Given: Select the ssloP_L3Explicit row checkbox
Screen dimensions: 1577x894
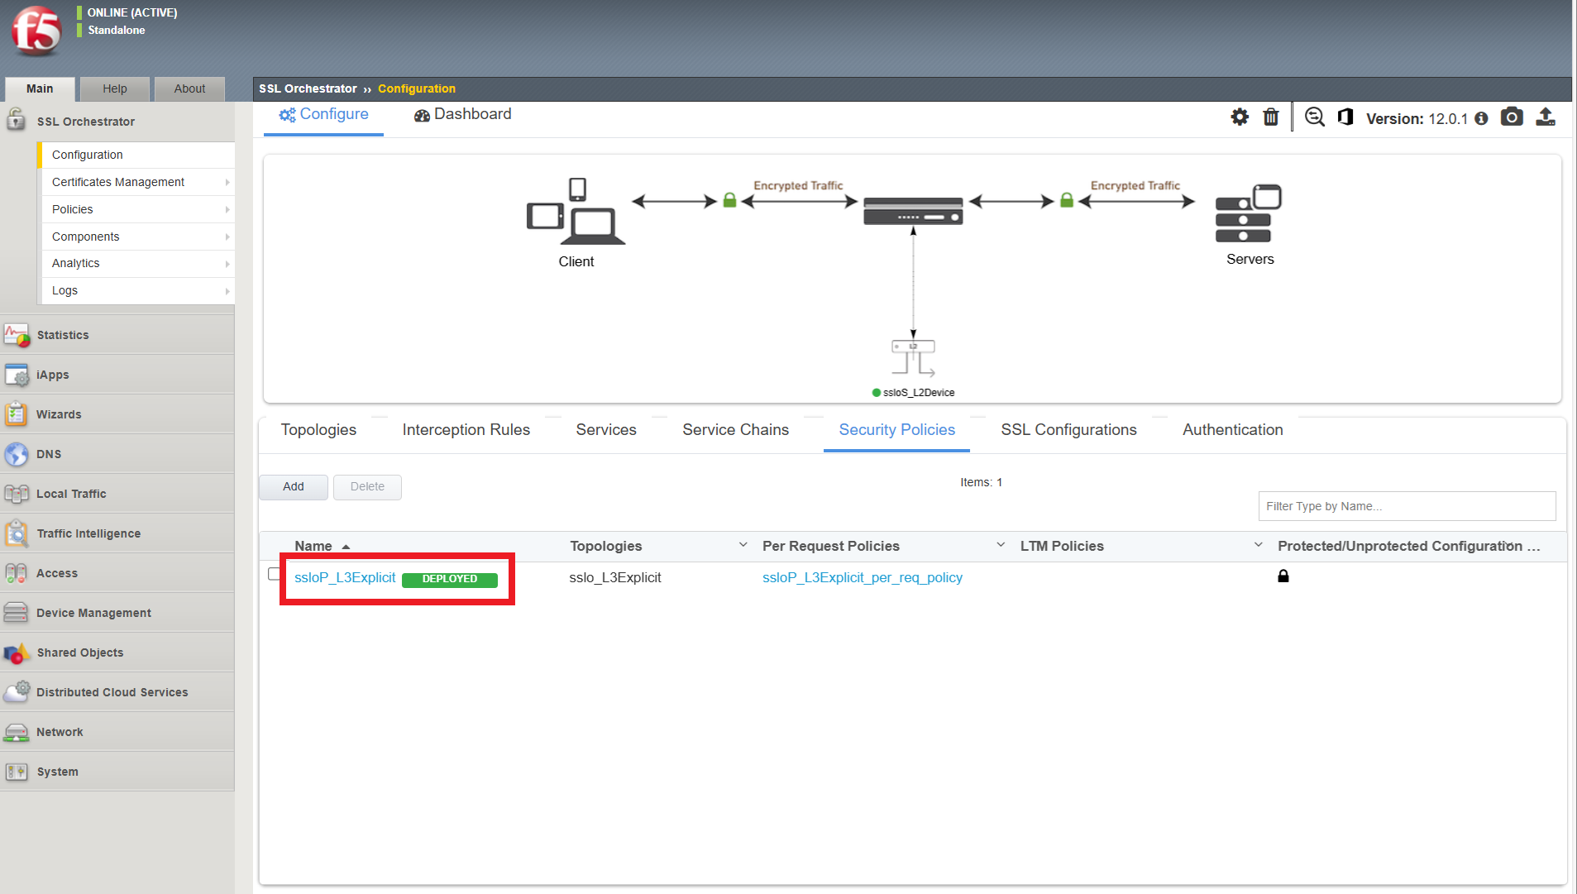Looking at the screenshot, I should [275, 574].
